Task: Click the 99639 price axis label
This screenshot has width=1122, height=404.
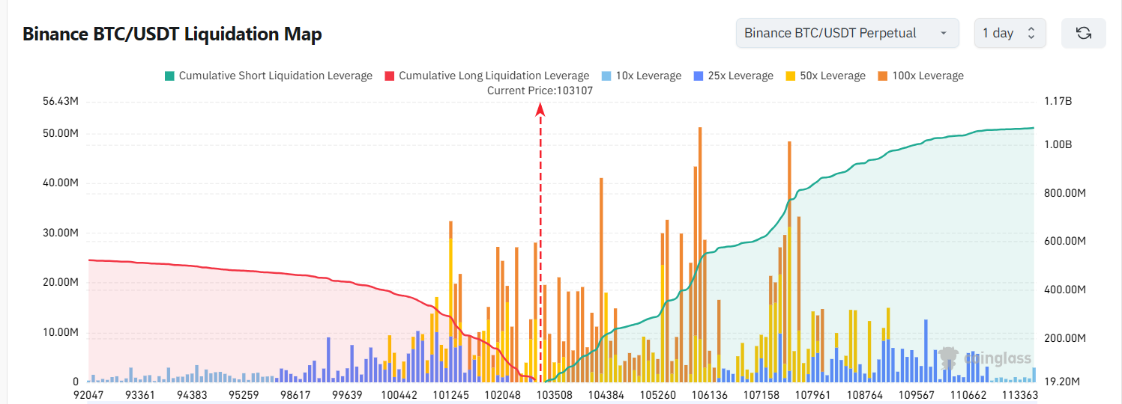Action: point(346,394)
